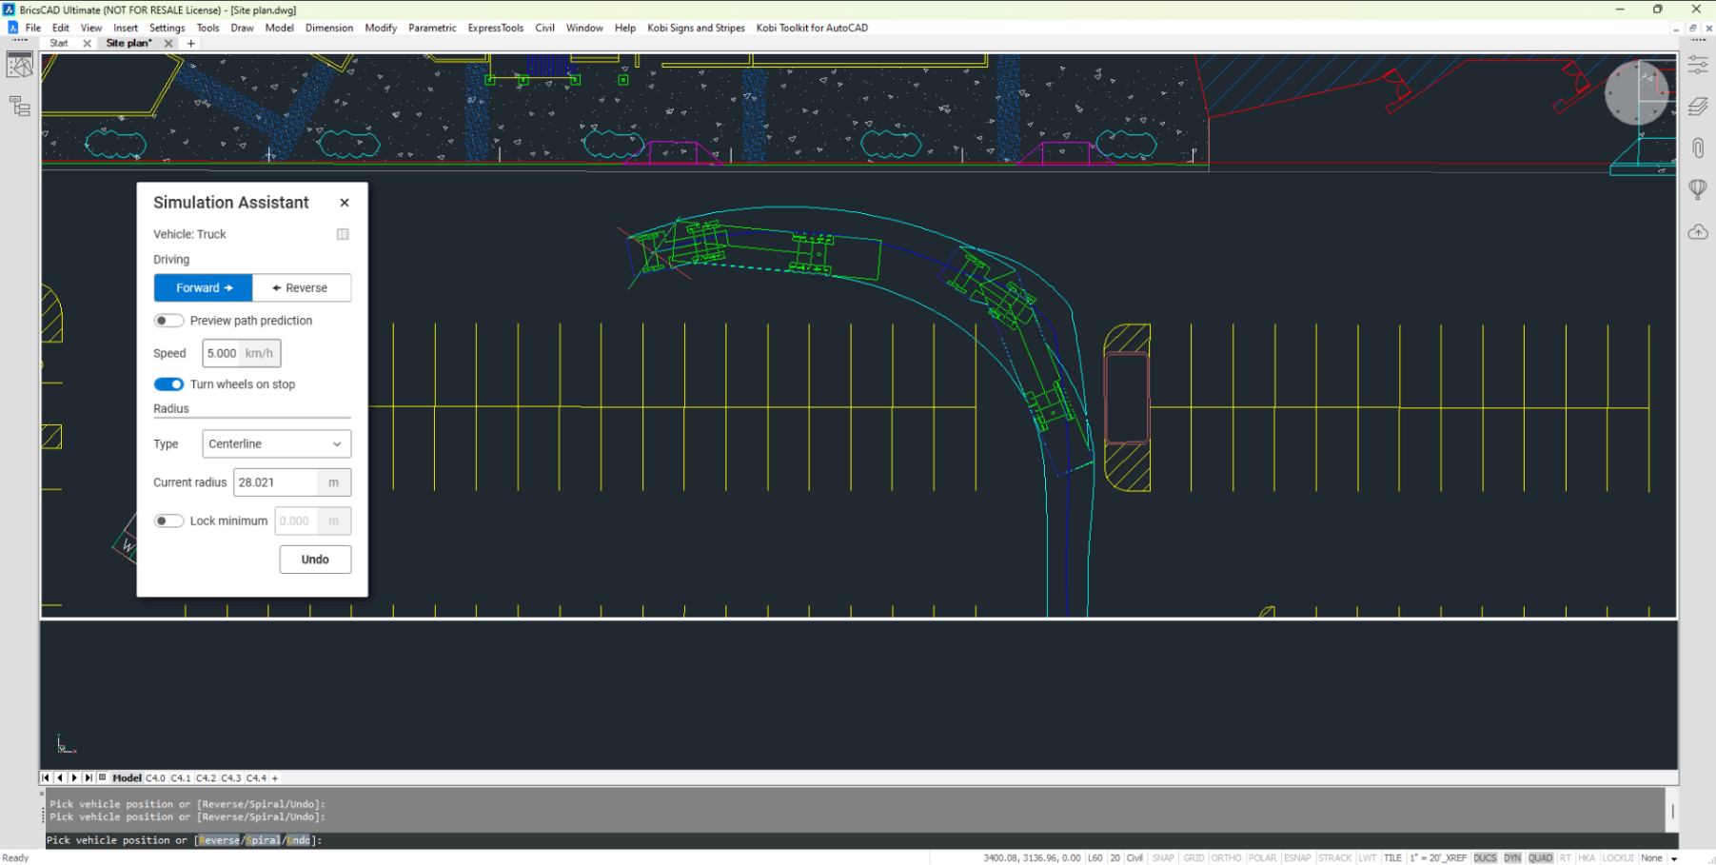Viewport: 1716px width, 865px height.
Task: Add a new document tab
Action: (191, 43)
